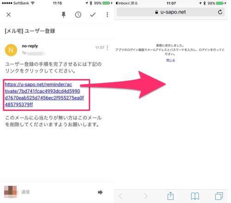Close the email with the X icon
Viewport: 231px width, 203px height.
click(9, 15)
